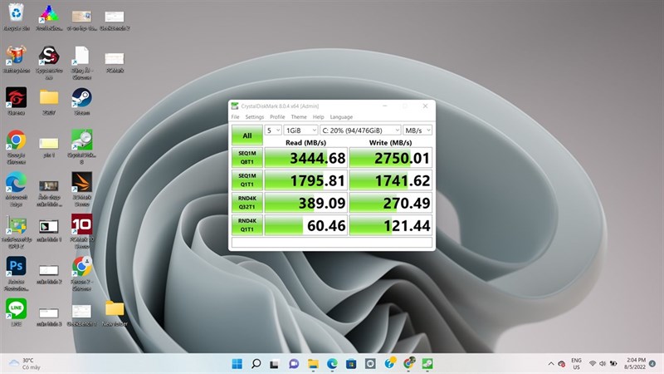
Task: Open the Chat app on taskbar
Action: 294,363
